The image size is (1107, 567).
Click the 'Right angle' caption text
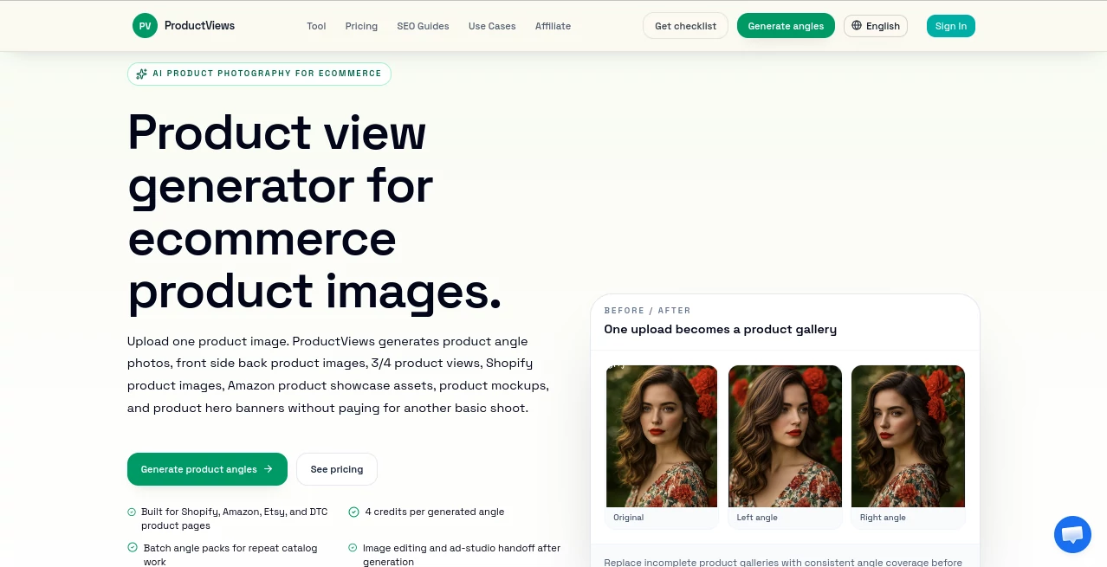pos(883,518)
